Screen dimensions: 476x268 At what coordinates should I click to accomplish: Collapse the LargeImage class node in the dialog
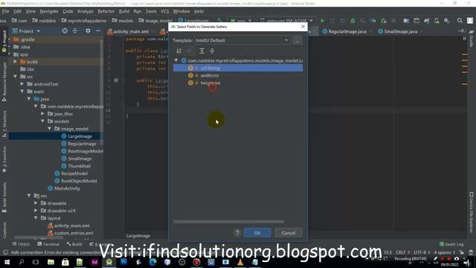point(176,60)
